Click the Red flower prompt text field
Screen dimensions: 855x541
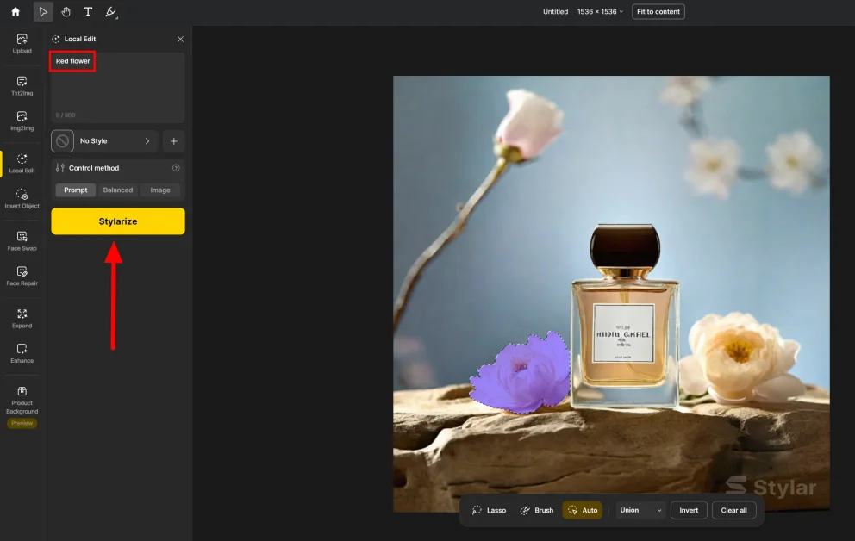[117, 86]
